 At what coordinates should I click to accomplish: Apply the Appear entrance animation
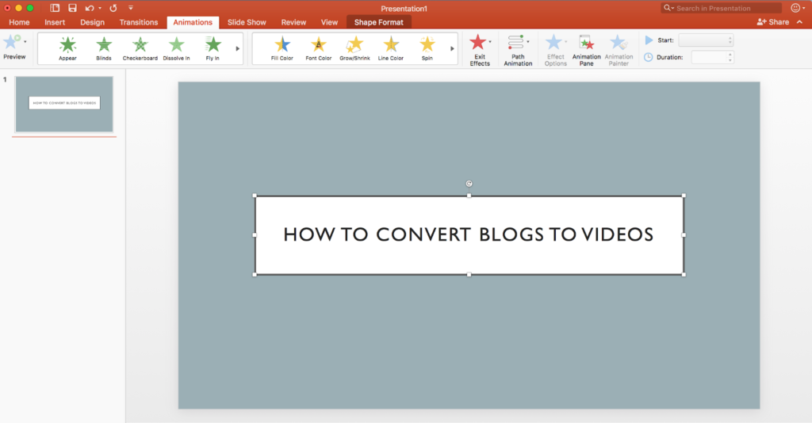(67, 48)
